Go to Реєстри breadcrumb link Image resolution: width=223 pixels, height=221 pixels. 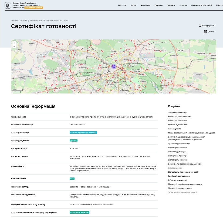tap(24, 21)
